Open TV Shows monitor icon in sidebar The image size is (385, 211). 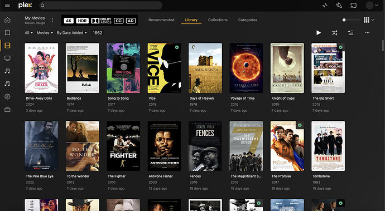pos(7,58)
